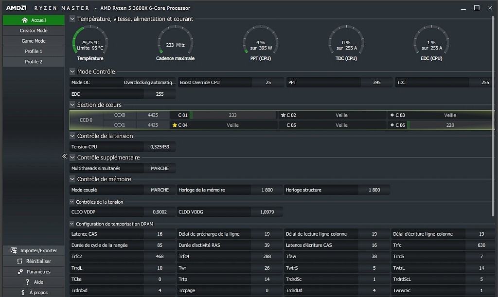The height and width of the screenshot is (297, 498).
Task: Click the Réinitialiser reset icon
Action: (x=19, y=261)
